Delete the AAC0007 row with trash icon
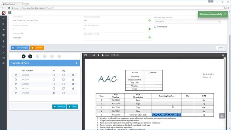The width and height of the screenshot is (231, 130). pyautogui.click(x=73, y=88)
